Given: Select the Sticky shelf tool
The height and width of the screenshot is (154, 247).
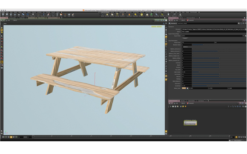Looking at the screenshot, I should pyautogui.click(x=73, y=14).
